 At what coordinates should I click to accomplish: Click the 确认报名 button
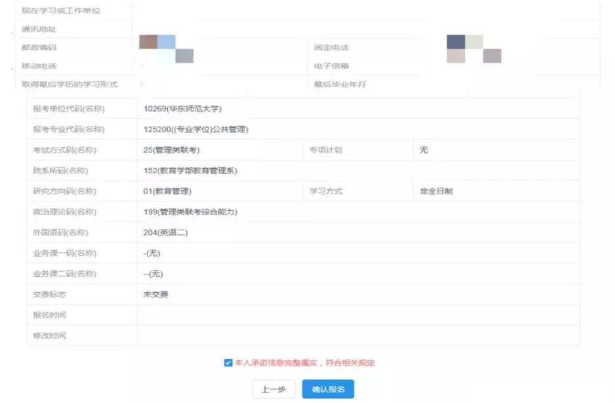tap(328, 389)
